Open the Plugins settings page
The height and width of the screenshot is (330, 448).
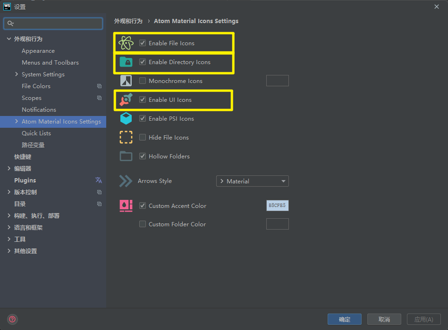click(25, 180)
